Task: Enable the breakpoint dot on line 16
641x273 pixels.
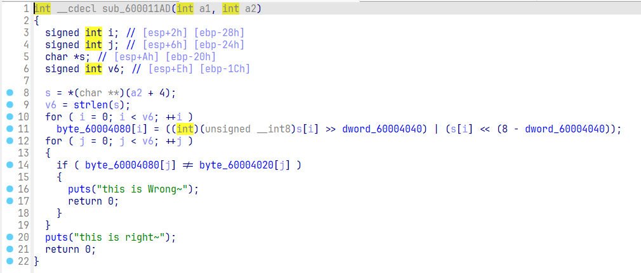Action: (x=9, y=189)
